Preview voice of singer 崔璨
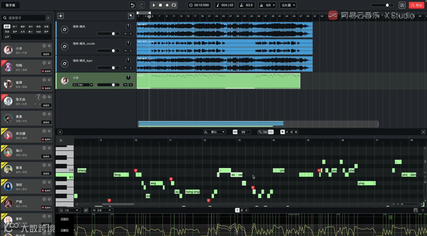Viewport: 427px width, 236px height. click(44, 80)
